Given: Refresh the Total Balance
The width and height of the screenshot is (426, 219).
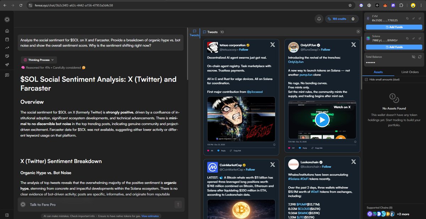Looking at the screenshot, I should (x=420, y=57).
